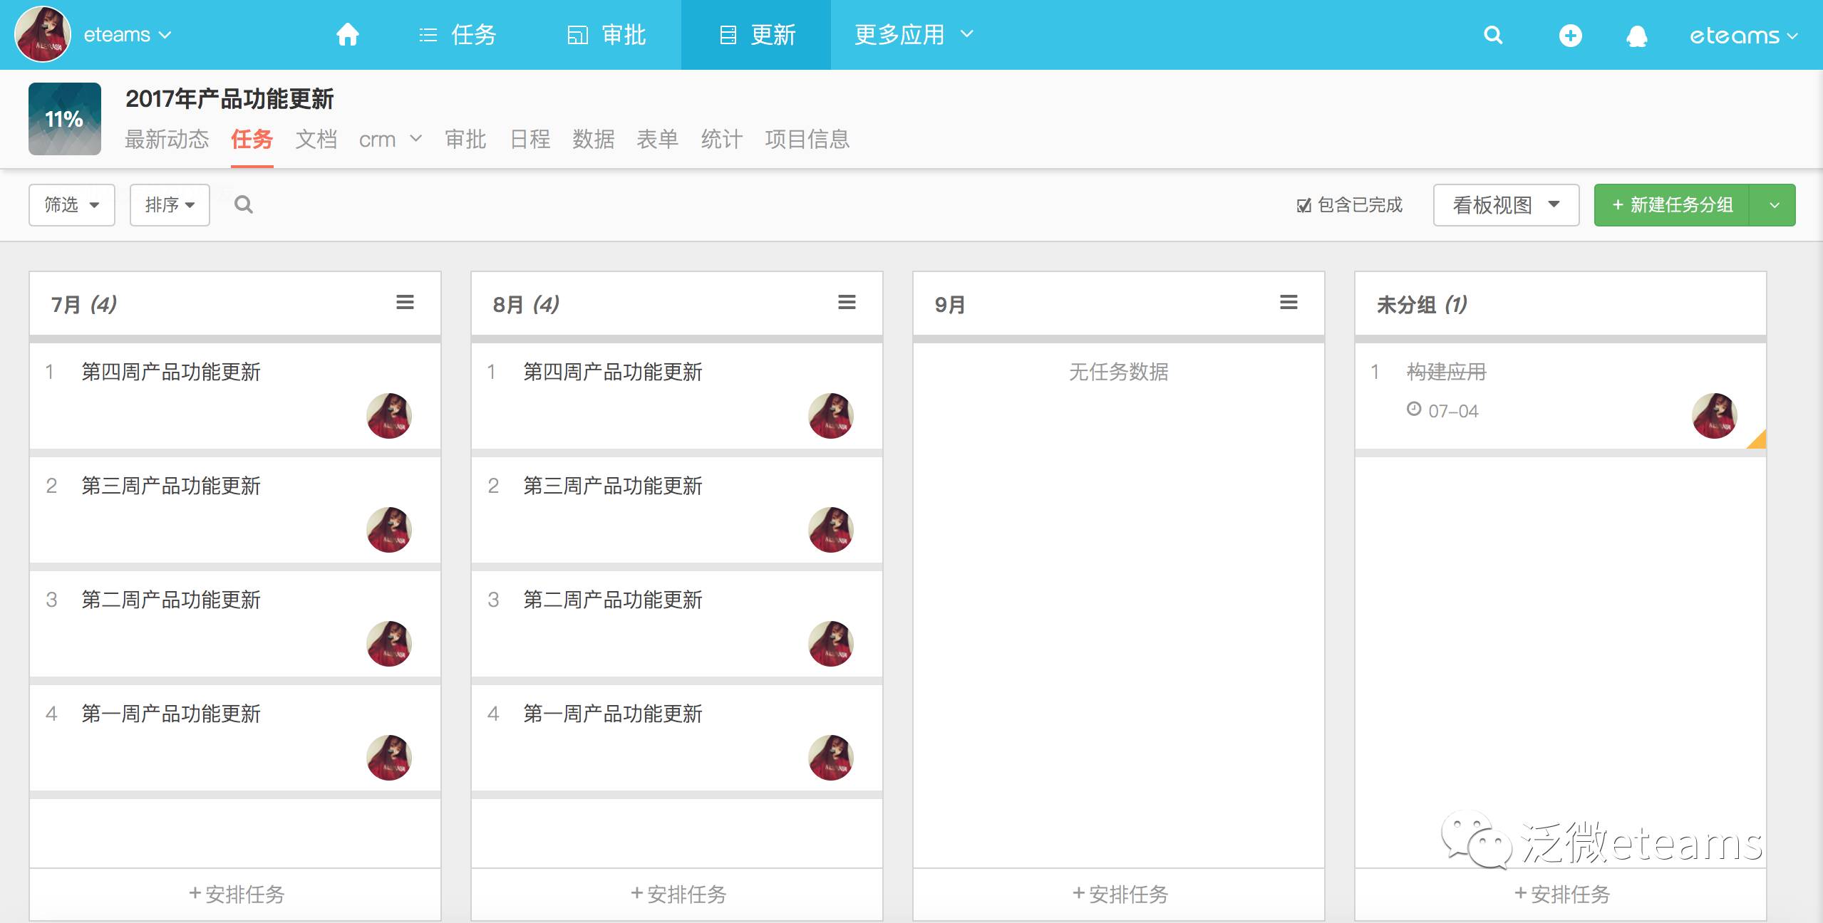Open the search icon in top bar
Screen dimensions: 1823x923
[x=1493, y=35]
